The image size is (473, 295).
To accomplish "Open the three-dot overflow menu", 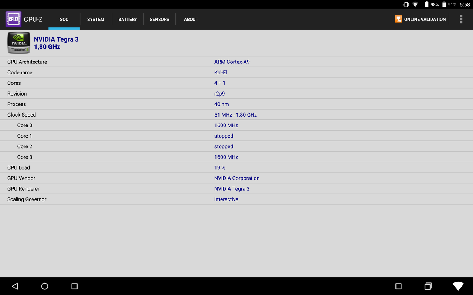I will click(x=461, y=19).
